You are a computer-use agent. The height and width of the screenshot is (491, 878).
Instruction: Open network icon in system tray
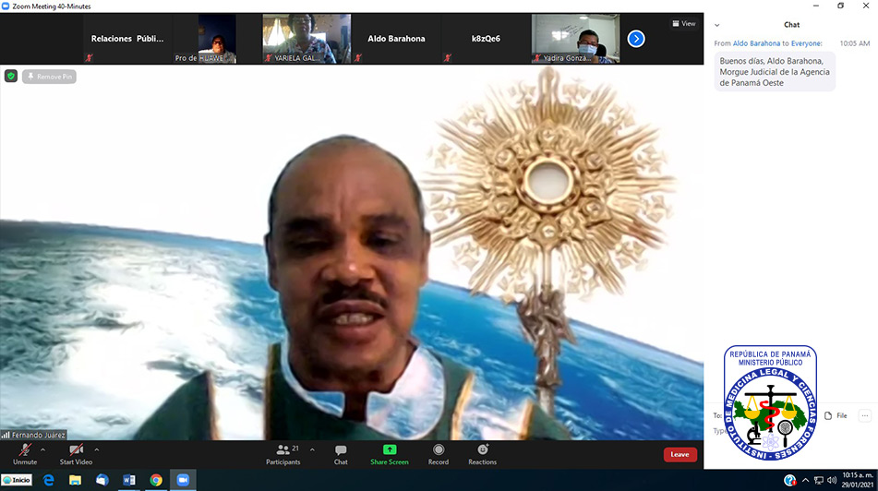(x=819, y=480)
